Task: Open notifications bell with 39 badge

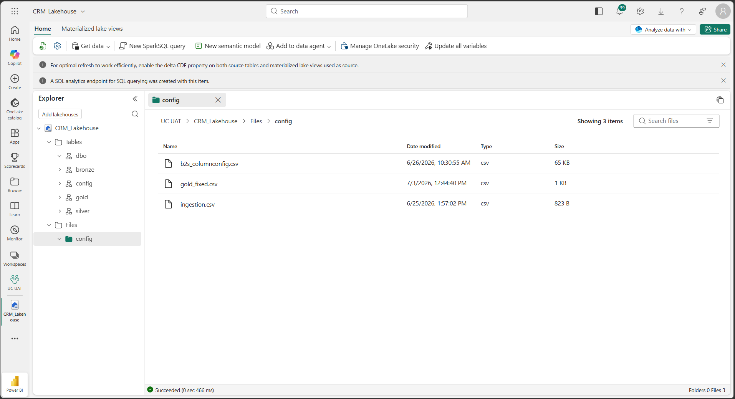Action: [x=619, y=11]
